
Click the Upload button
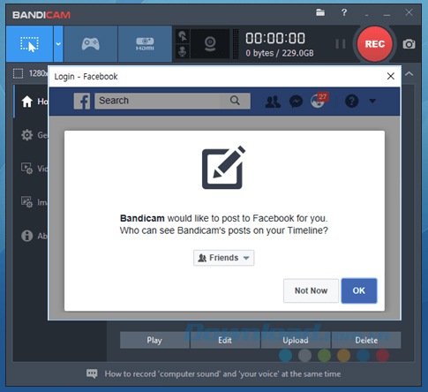pyautogui.click(x=296, y=340)
